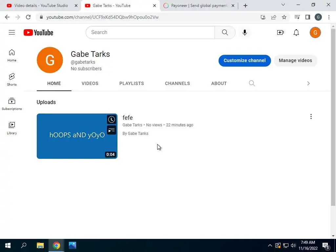The width and height of the screenshot is (336, 252).
Task: Open the account avatar menu in YouTube header
Action: point(315,32)
